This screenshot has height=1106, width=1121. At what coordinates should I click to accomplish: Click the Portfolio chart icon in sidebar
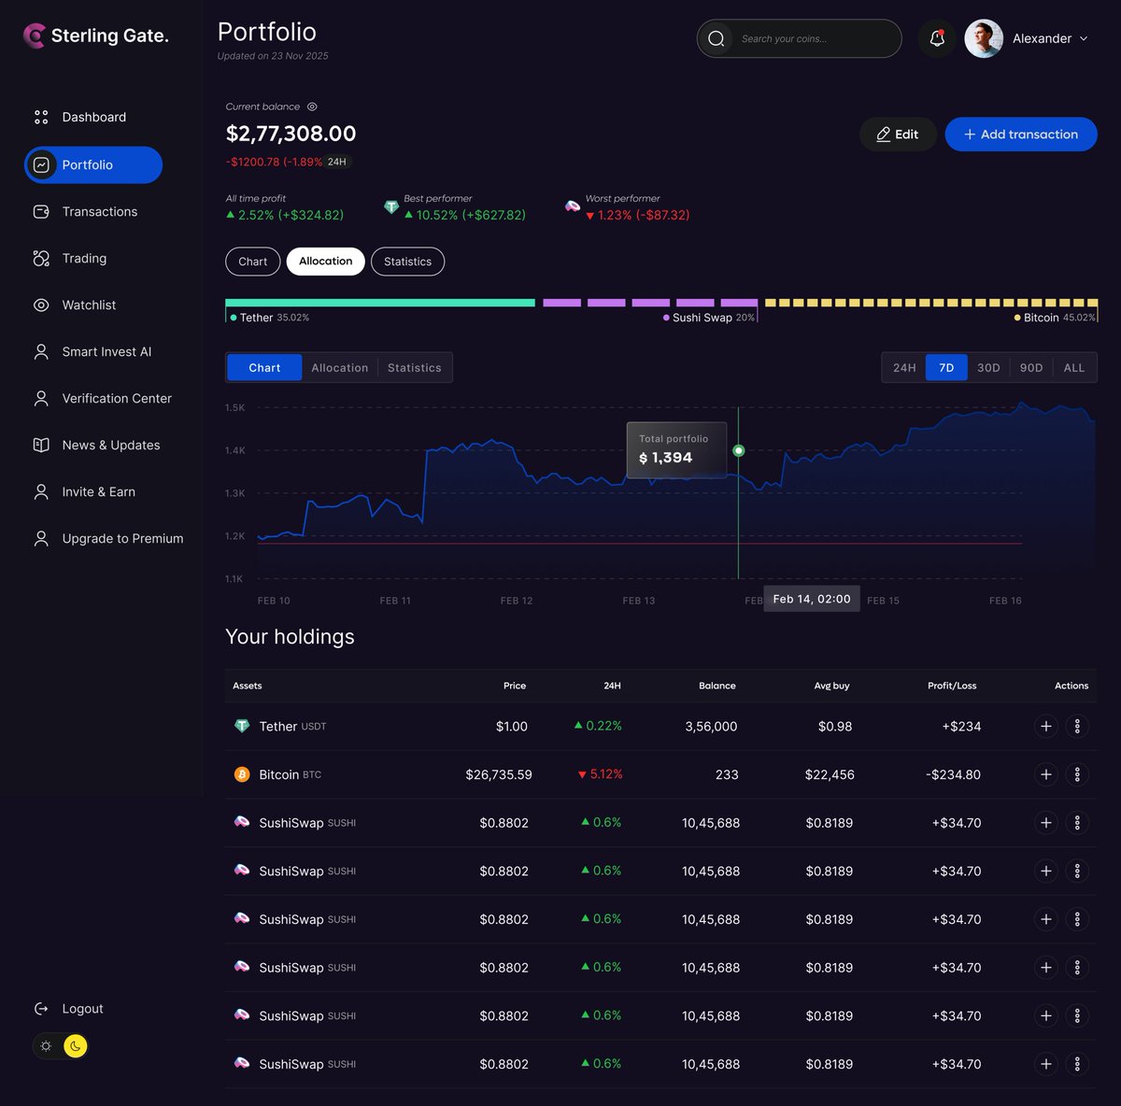(x=41, y=165)
